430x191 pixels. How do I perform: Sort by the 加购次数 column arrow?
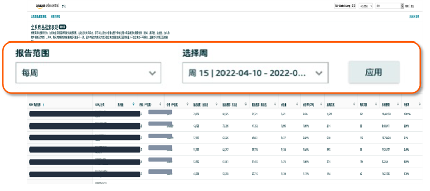coord(354,104)
